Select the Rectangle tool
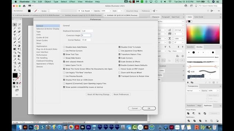Viewport: 234px width, 131px height. [15, 39]
